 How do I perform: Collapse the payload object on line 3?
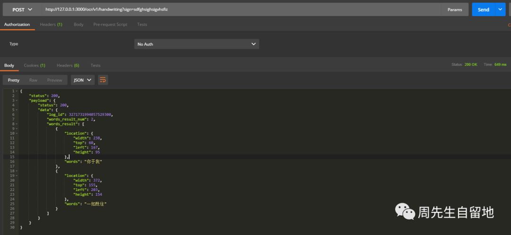pyautogui.click(x=16, y=101)
